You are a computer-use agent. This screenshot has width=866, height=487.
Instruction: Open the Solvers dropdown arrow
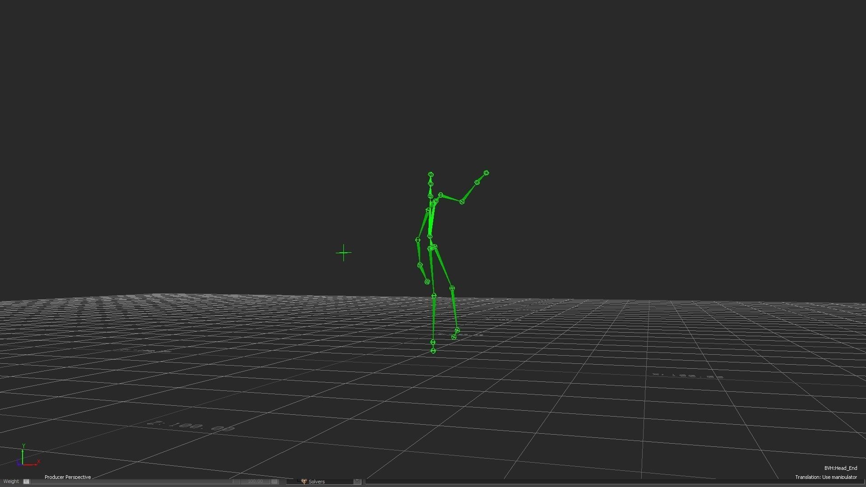coord(357,482)
